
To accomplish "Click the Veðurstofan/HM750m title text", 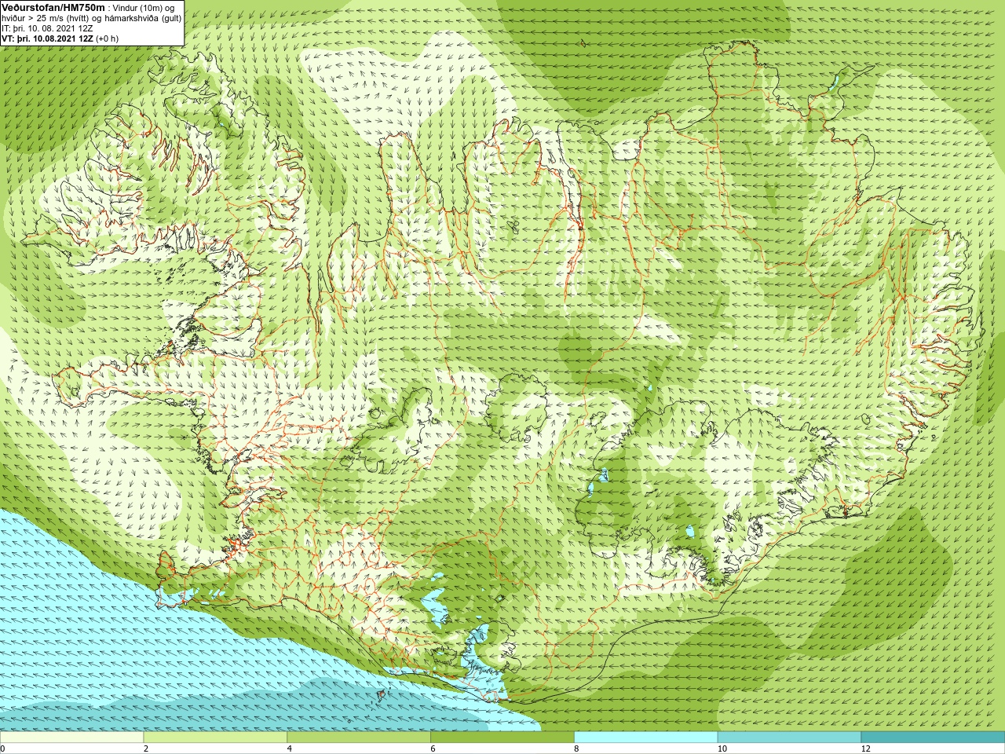I will (52, 7).
